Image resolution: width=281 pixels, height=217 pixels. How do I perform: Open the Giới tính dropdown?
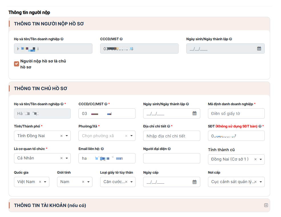click(88, 182)
